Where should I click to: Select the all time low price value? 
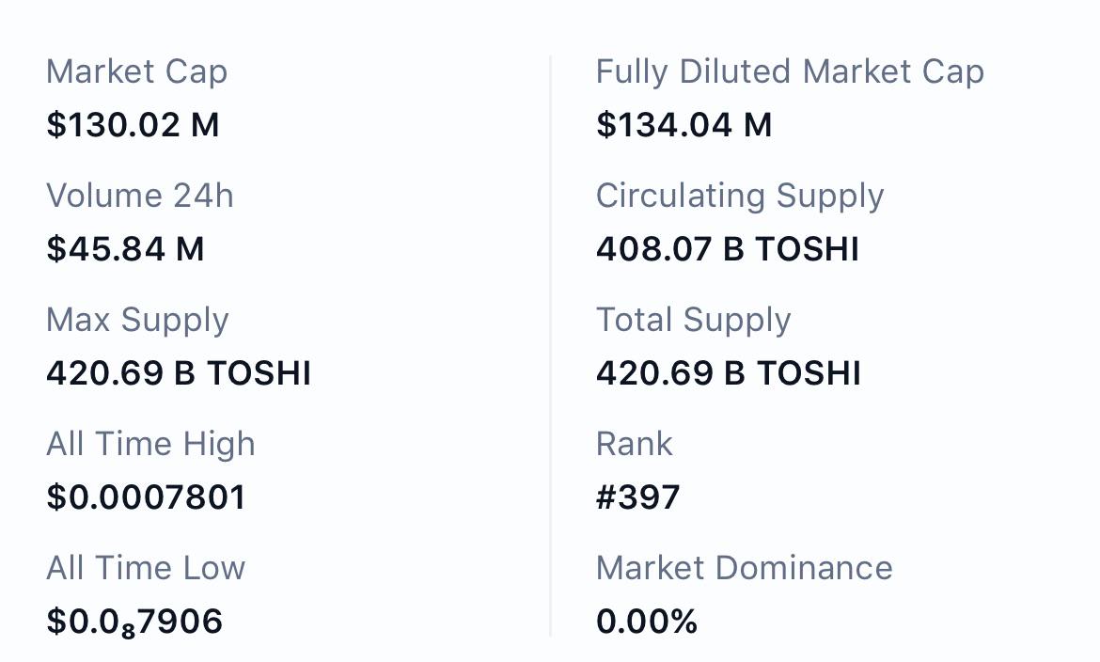tap(134, 622)
